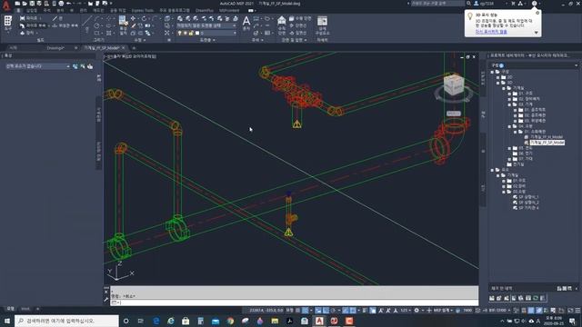Close the 기계실_IT_SP_Model file tab
Screen dimensions: 582x327
(x=124, y=48)
